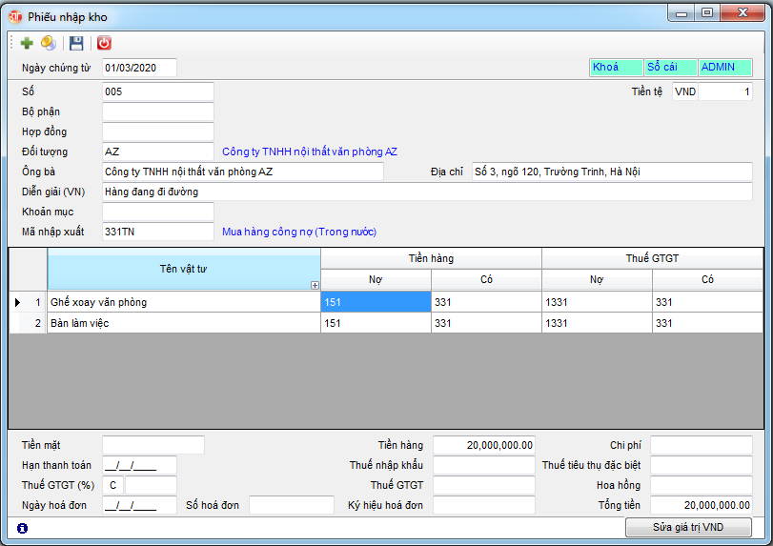Image resolution: width=773 pixels, height=546 pixels.
Task: Click the ADMIN user indicator
Action: [724, 67]
